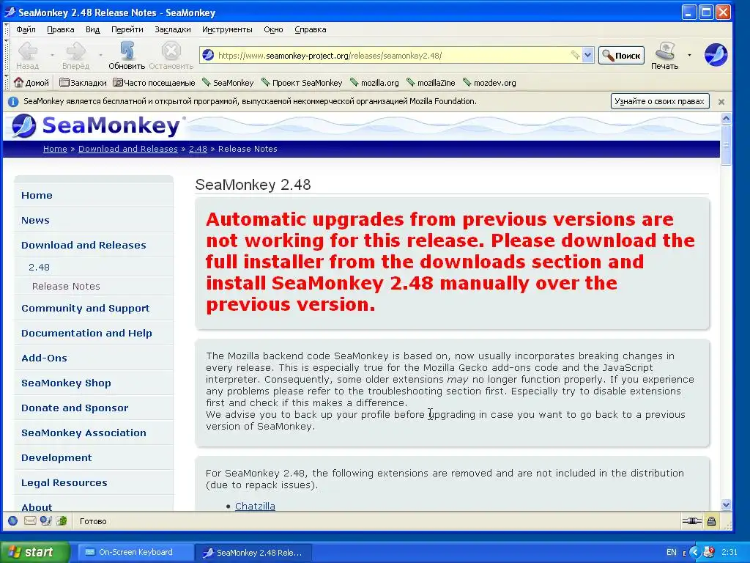The width and height of the screenshot is (750, 563).
Task: Open the mozillaZine bookmark
Action: pos(431,83)
